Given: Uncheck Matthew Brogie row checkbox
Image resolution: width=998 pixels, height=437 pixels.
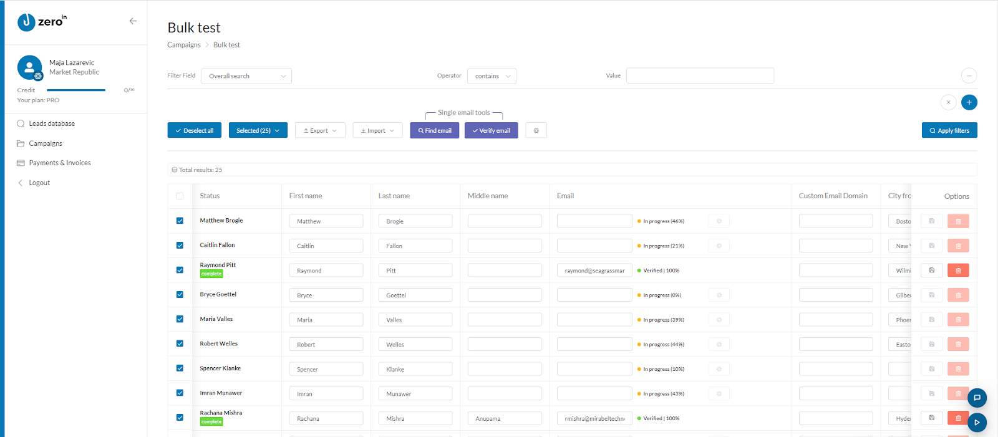Looking at the screenshot, I should point(180,221).
